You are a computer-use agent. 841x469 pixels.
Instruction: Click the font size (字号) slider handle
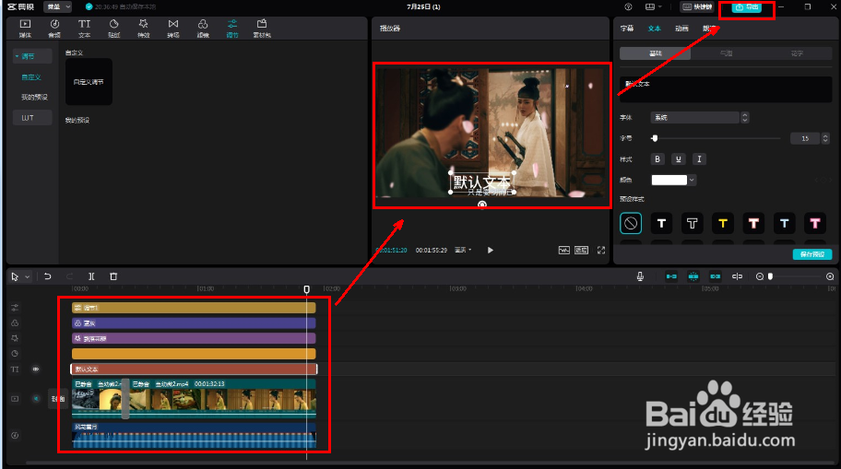pos(655,138)
